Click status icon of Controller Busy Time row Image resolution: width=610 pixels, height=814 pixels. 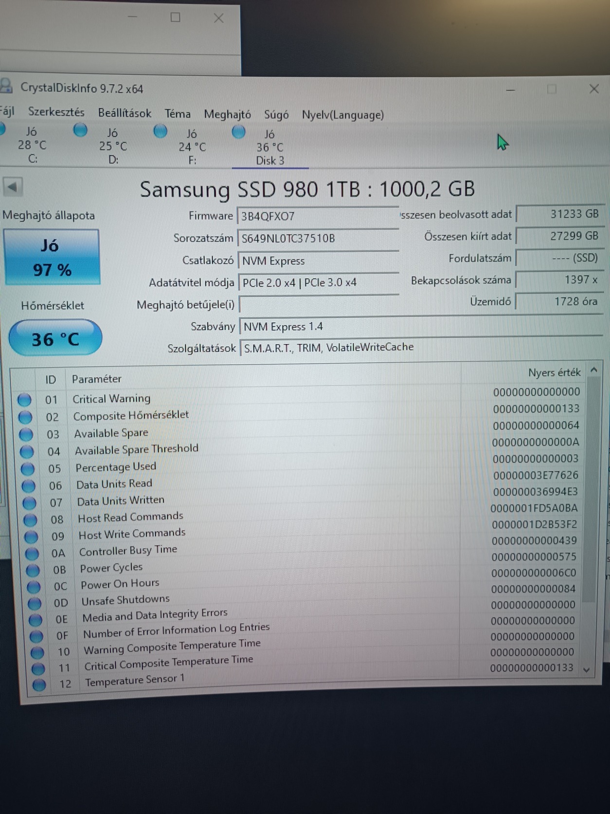[x=32, y=554]
